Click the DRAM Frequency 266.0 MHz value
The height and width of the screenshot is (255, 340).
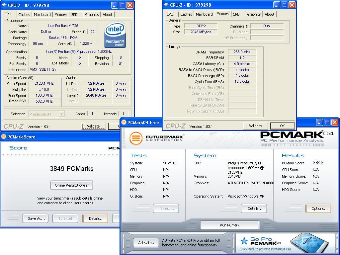point(242,52)
